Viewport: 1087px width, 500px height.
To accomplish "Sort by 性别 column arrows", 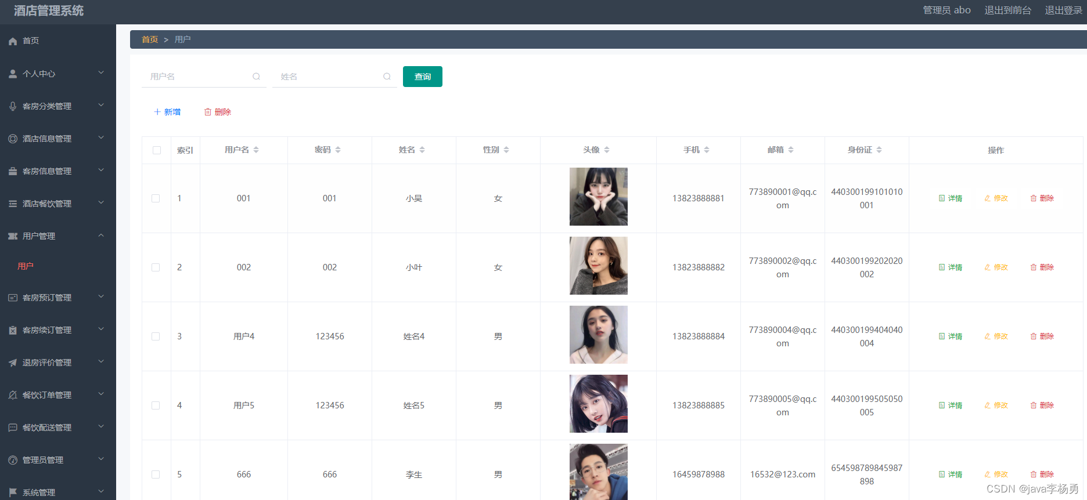I will 506,150.
